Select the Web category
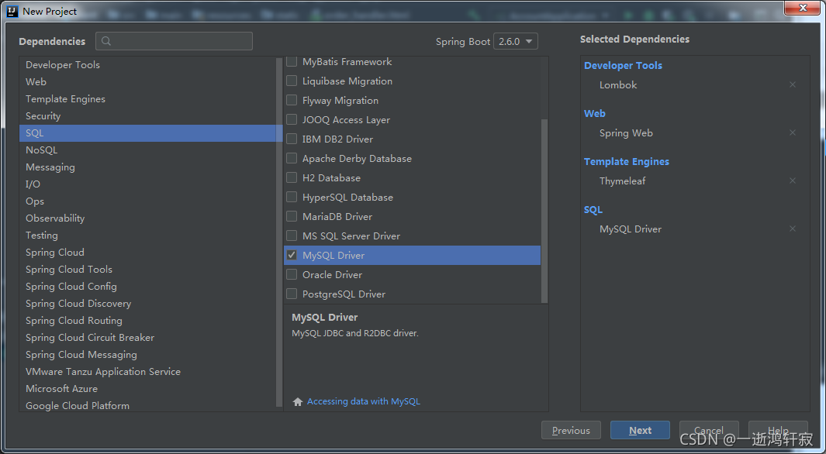826x454 pixels. [x=148, y=81]
